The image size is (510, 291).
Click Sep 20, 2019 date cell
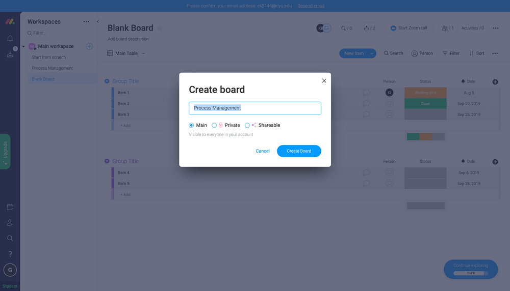(x=469, y=103)
